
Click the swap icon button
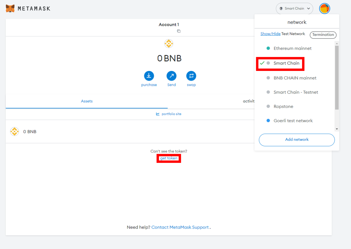[191, 76]
